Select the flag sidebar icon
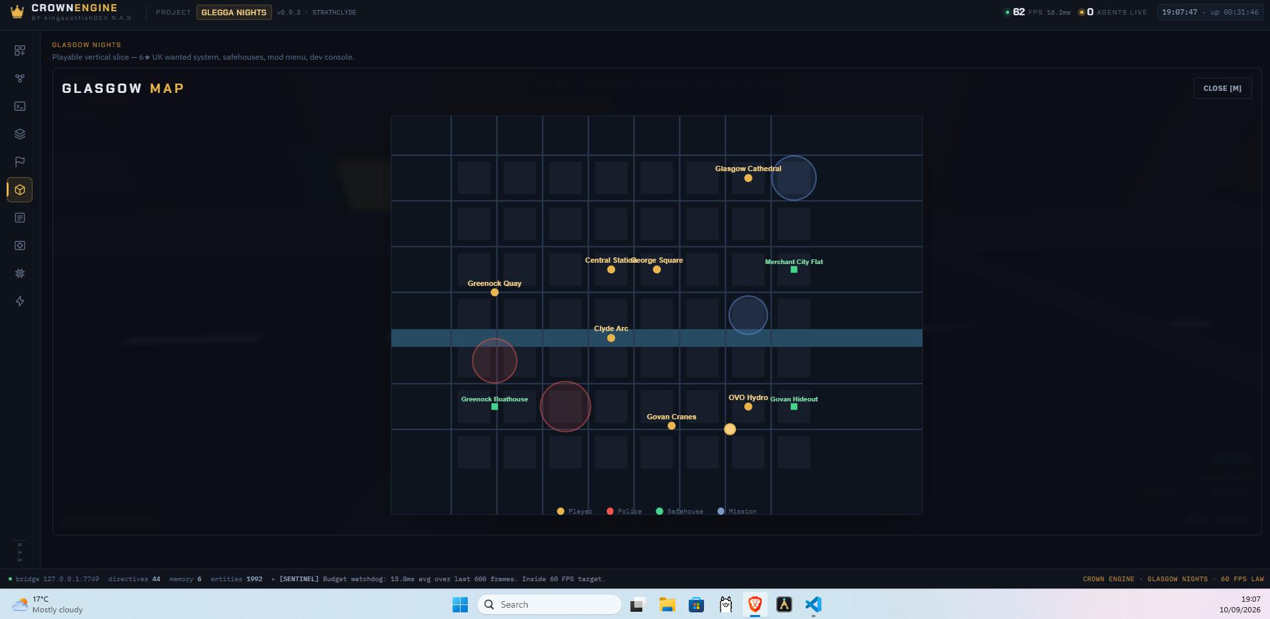Image resolution: width=1270 pixels, height=619 pixels. 20,162
